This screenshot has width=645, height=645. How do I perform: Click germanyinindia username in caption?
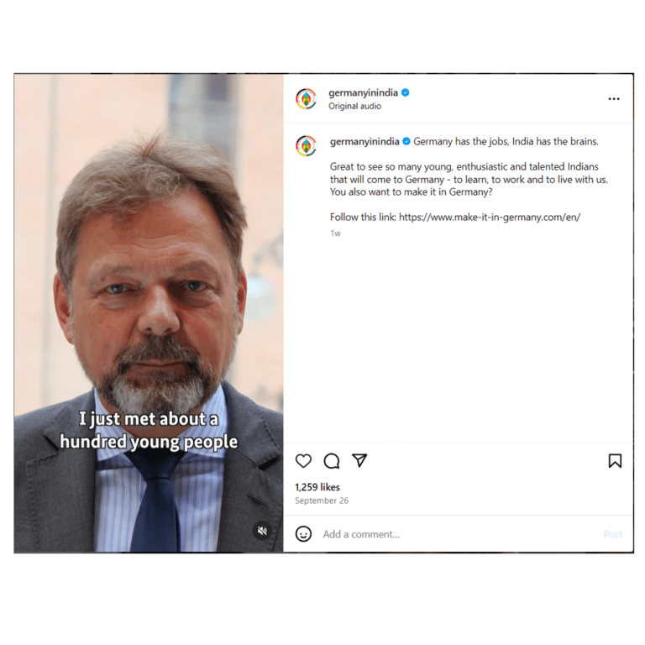click(x=364, y=141)
